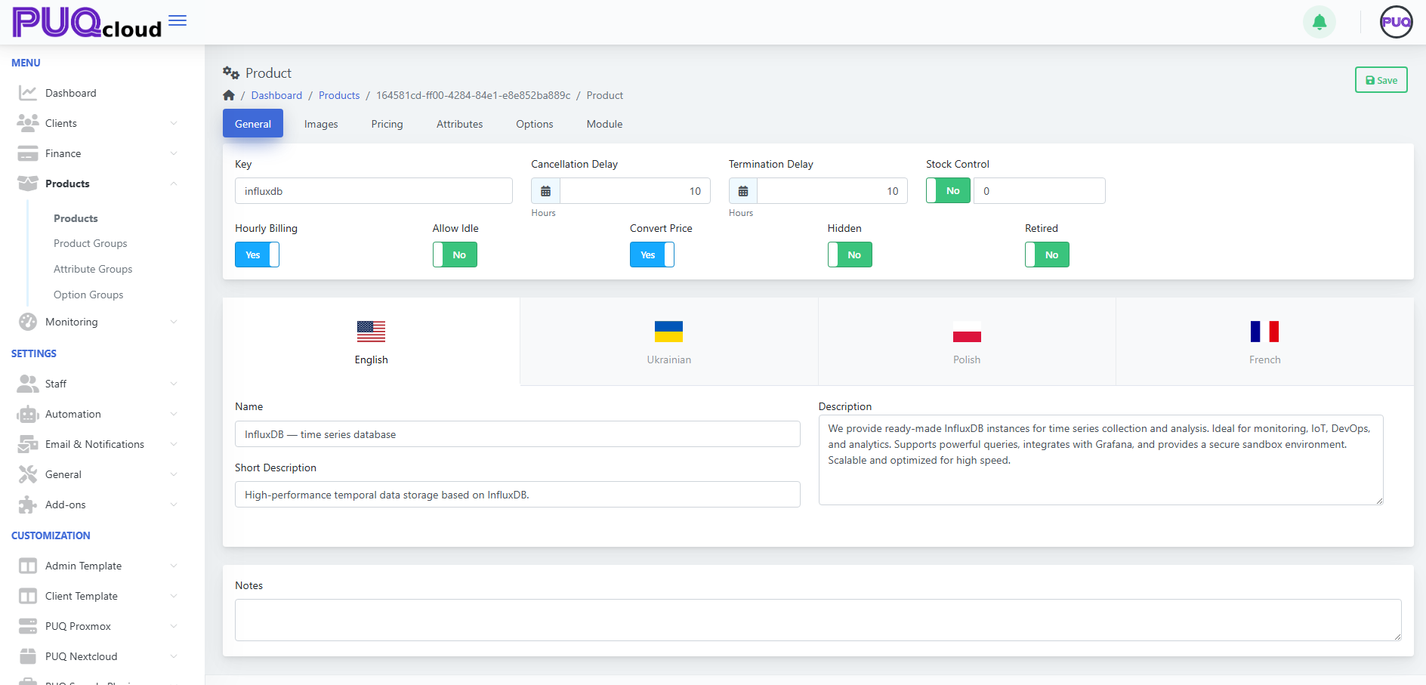Expand the Finance menu chevron
Screen dimensions: 1426x685
pos(174,153)
